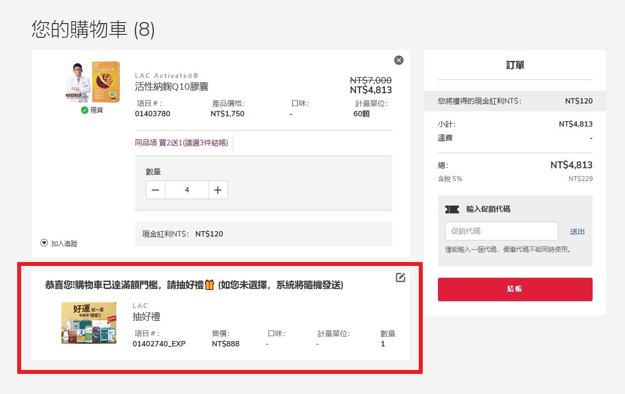
Task: Click the buy 2 get 1 promotion text
Action: [x=182, y=143]
